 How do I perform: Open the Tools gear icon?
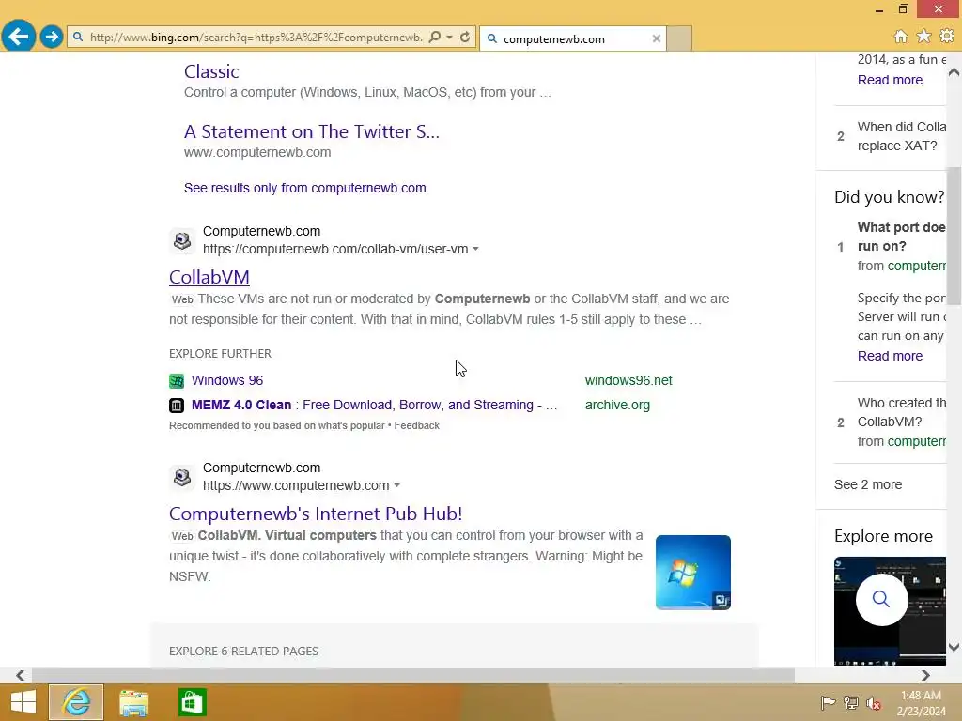[x=947, y=37]
